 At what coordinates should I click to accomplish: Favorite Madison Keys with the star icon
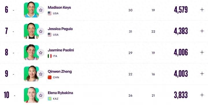click(x=41, y=10)
